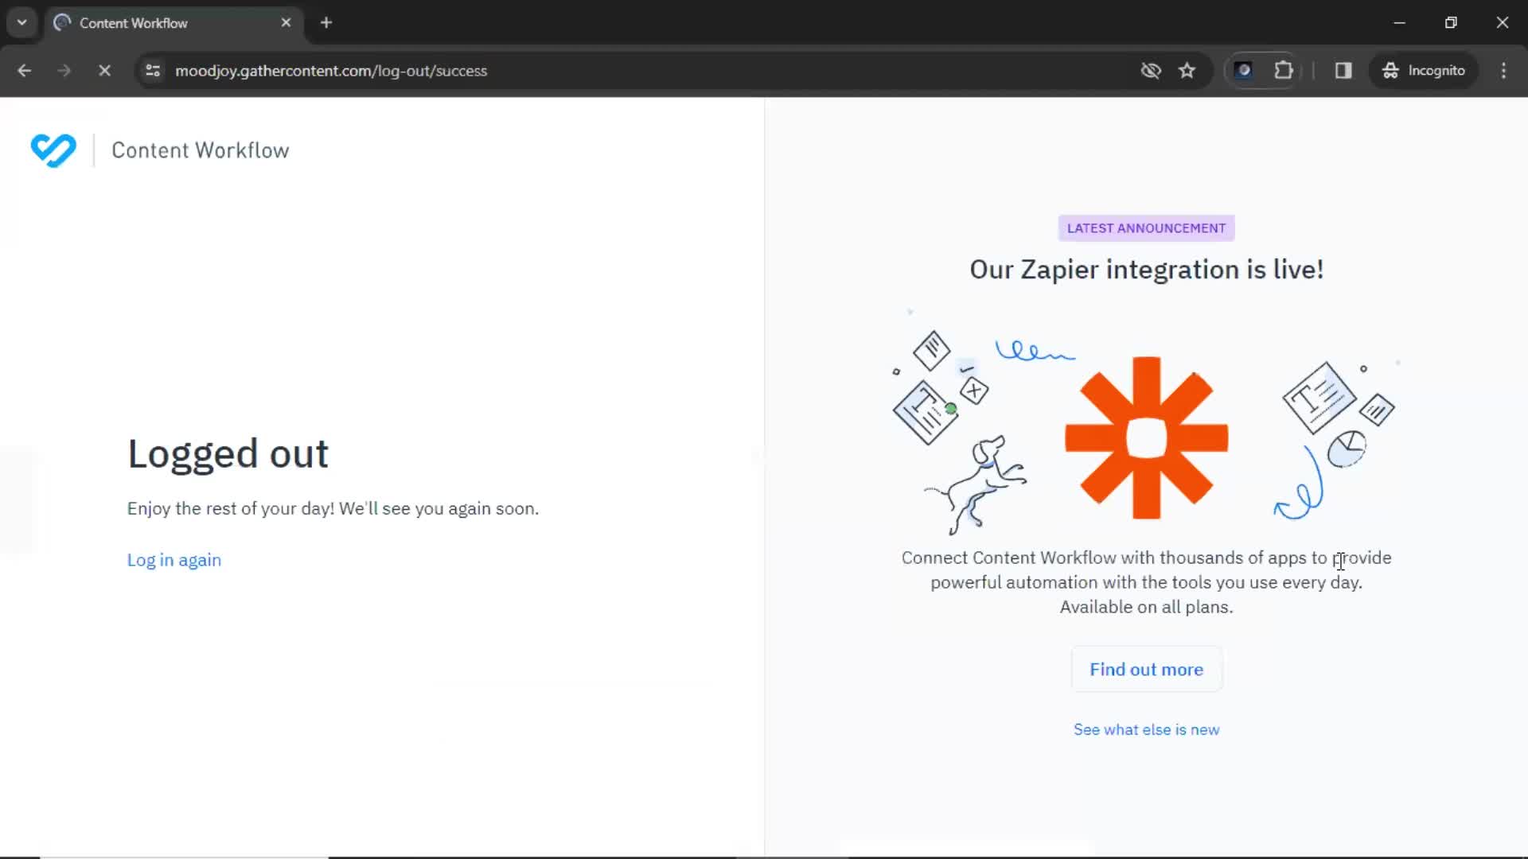Click the bookmark star icon

click(1187, 70)
